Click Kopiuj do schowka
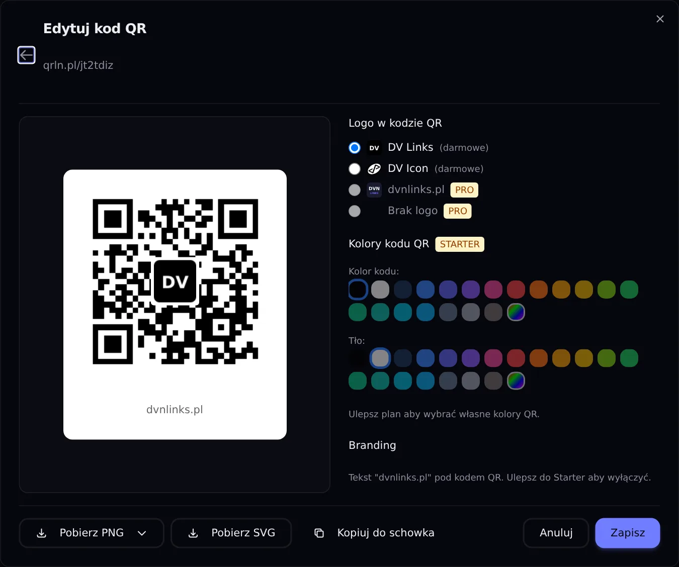This screenshot has width=679, height=567. point(374,533)
